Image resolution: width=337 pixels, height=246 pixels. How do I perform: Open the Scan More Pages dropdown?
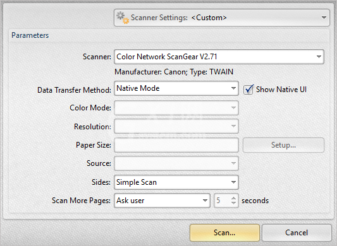[162, 201]
